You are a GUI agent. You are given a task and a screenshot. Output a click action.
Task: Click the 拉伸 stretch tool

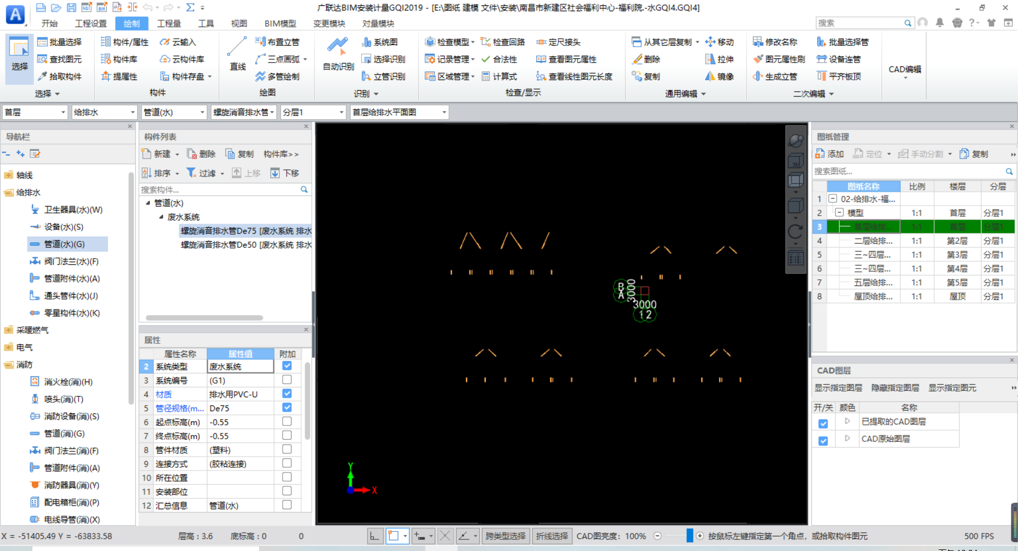[719, 59]
